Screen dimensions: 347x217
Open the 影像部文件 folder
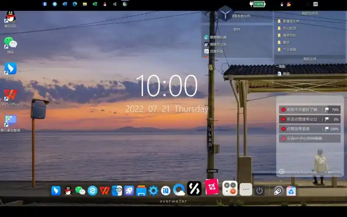291,21
